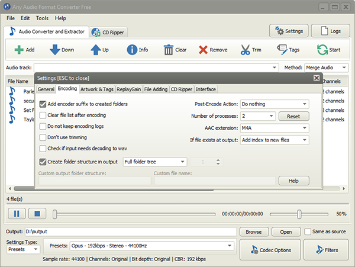Click Reset button for processes
This screenshot has height=267, width=355.
[x=293, y=116]
